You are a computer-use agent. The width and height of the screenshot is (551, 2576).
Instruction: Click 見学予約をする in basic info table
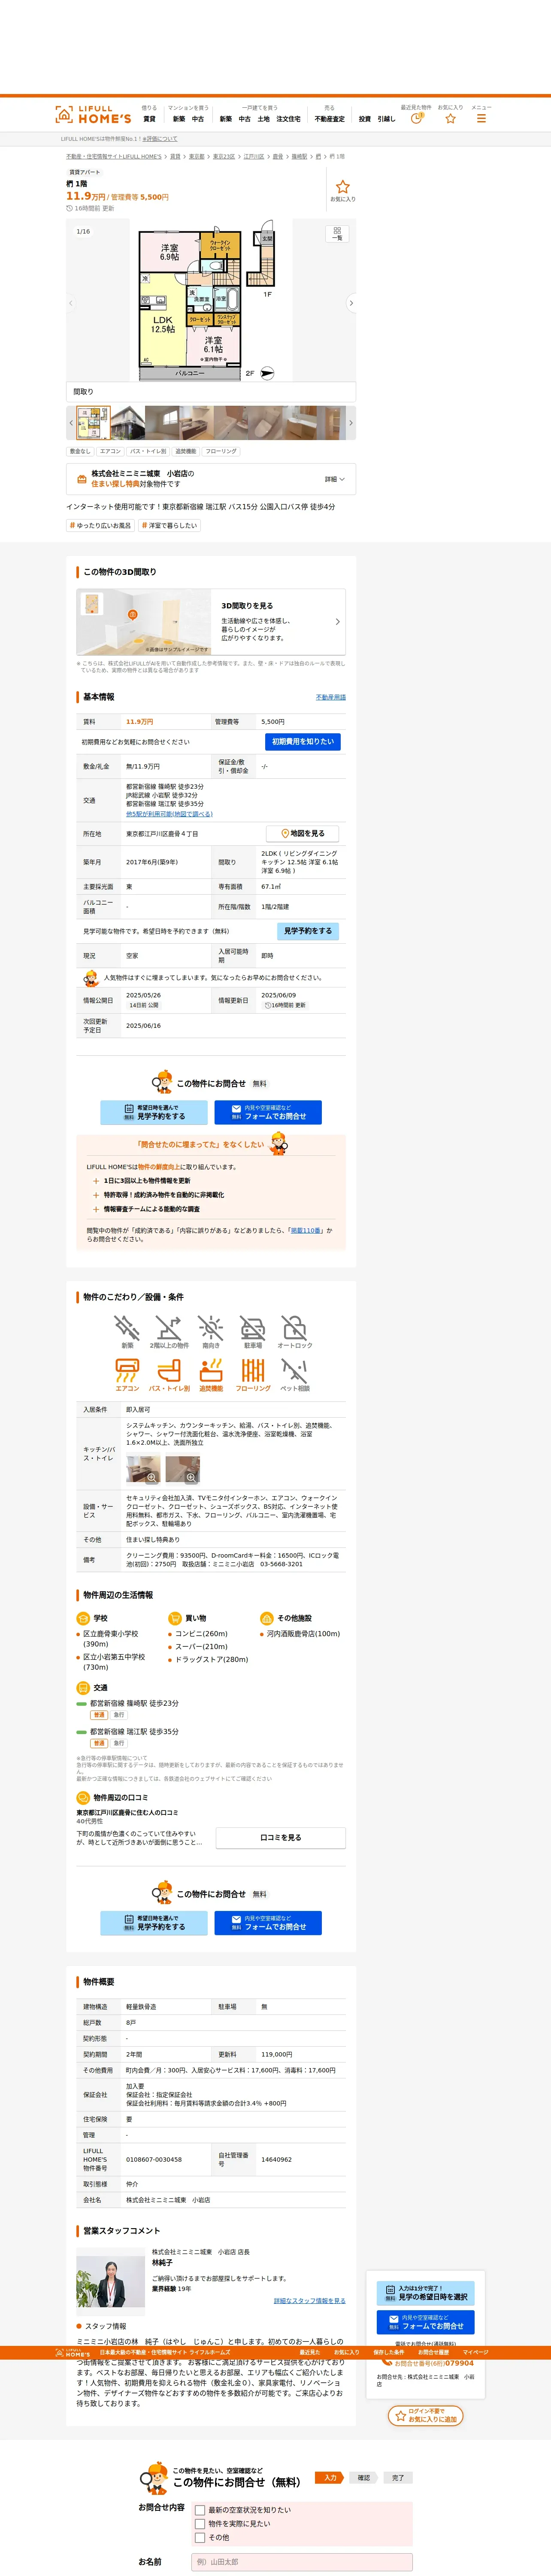(308, 931)
